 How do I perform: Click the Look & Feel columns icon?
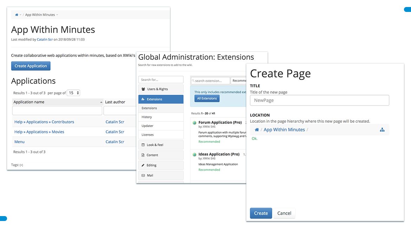pos(143,145)
